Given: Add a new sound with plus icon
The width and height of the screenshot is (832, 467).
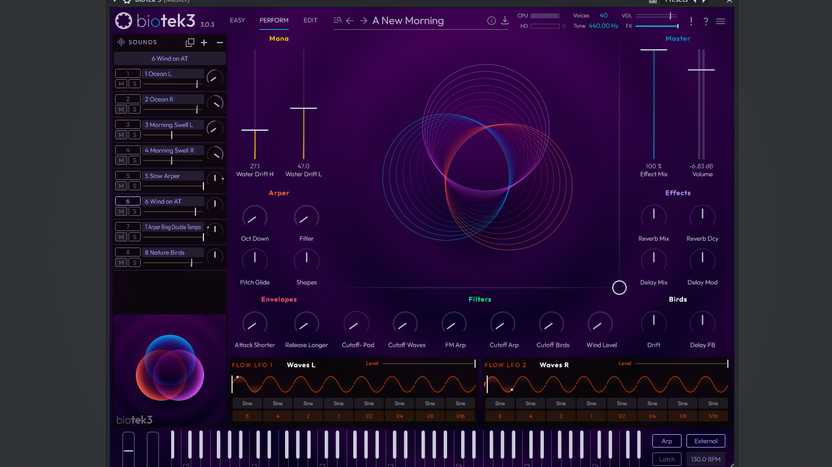Looking at the screenshot, I should (x=204, y=43).
